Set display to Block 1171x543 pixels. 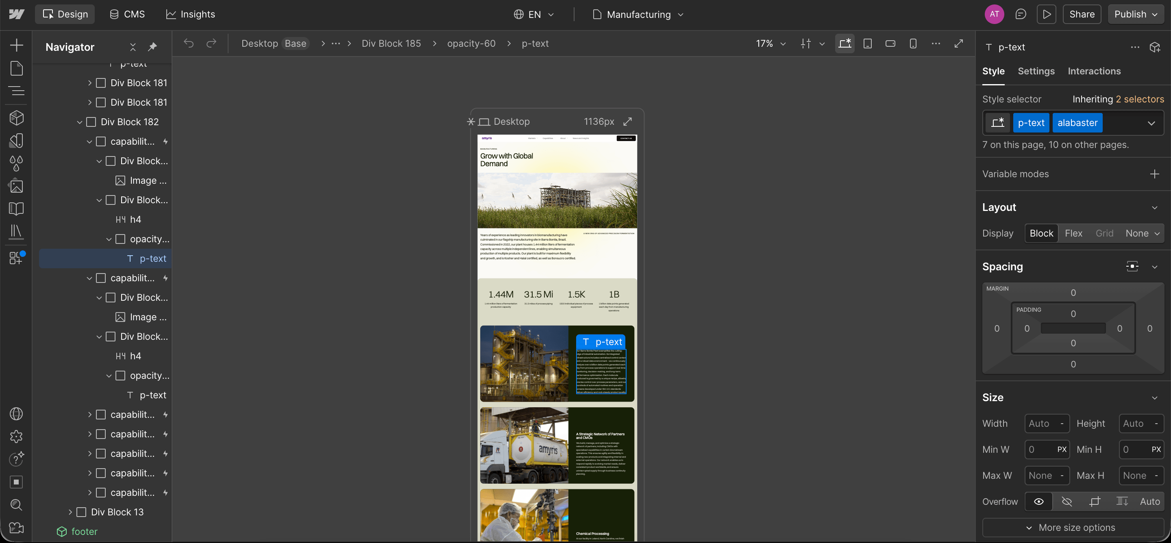[x=1041, y=233]
